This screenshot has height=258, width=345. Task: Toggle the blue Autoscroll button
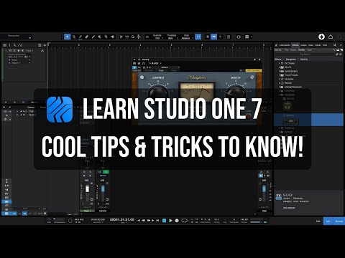(213, 37)
